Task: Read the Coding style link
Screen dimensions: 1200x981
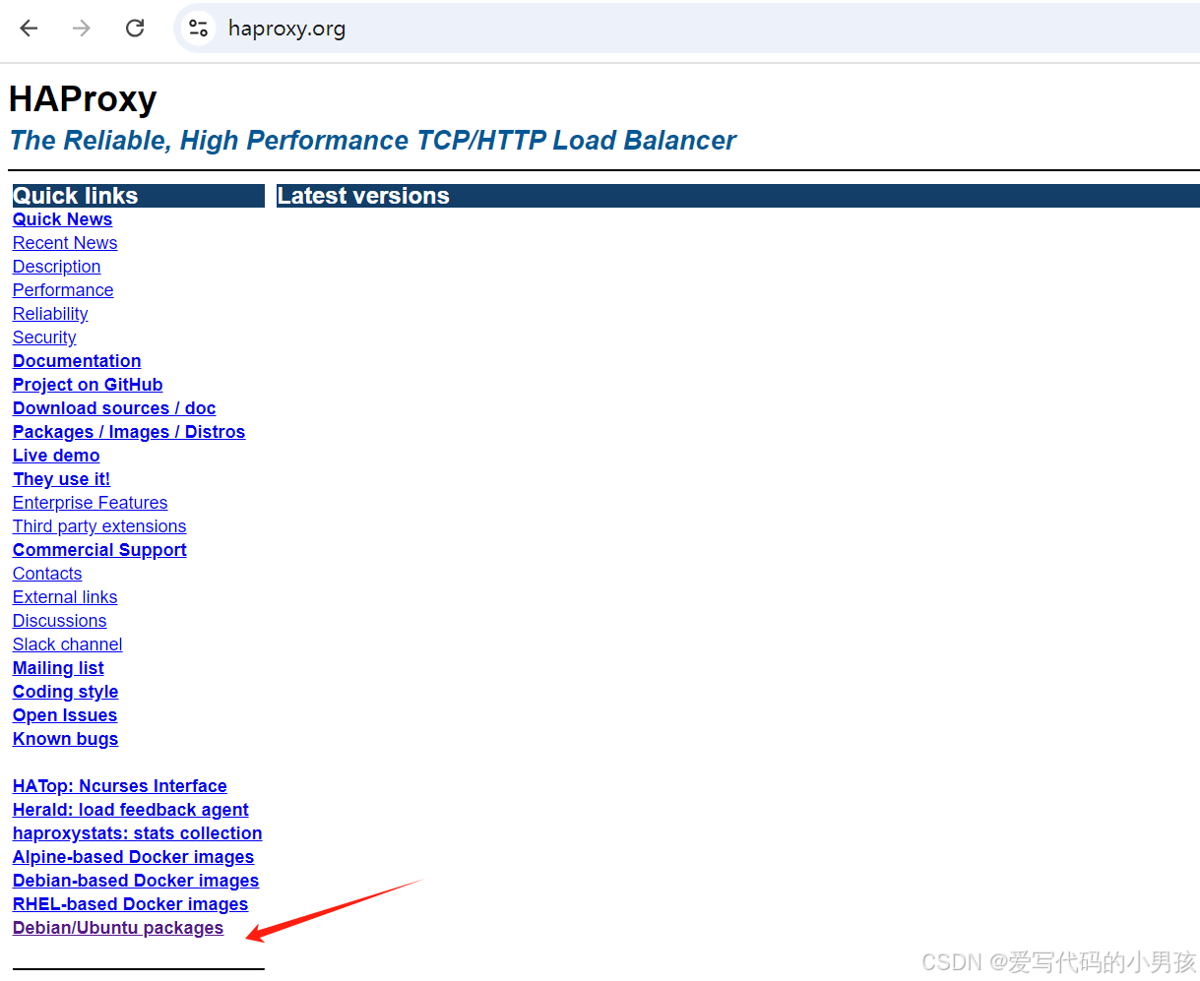Action: pos(65,692)
